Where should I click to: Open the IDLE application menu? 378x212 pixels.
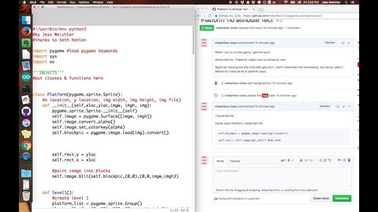click(33, 2)
